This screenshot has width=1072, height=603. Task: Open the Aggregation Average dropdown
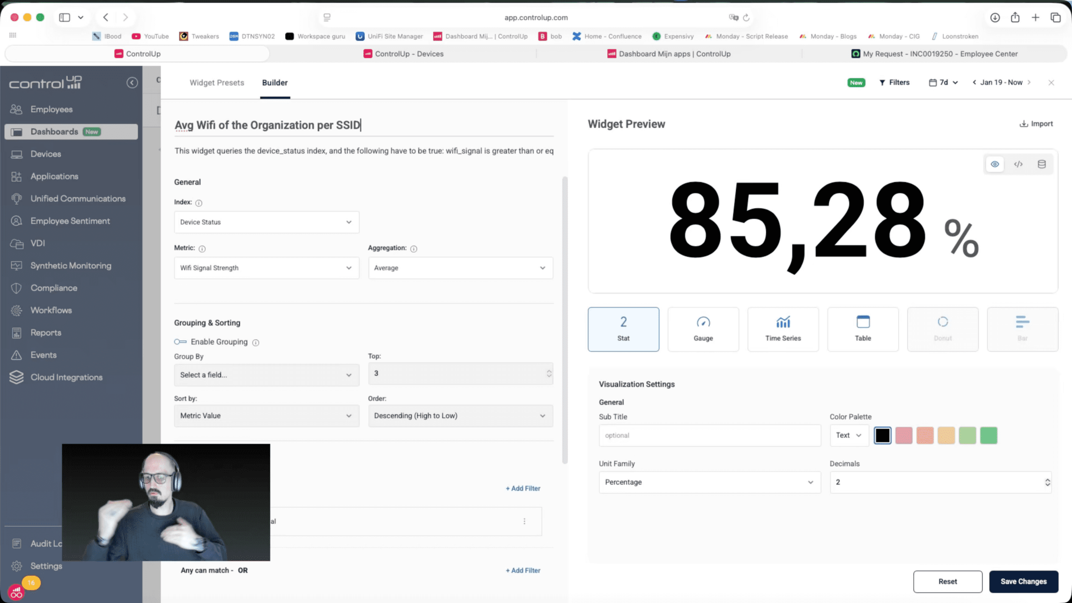coord(461,268)
